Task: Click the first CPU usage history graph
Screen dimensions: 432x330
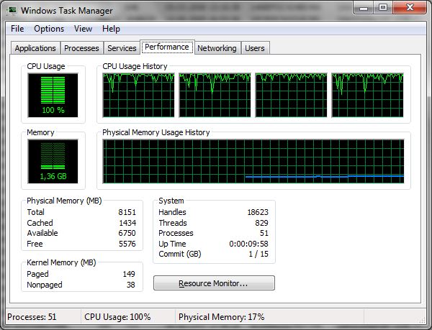Action: 138,95
